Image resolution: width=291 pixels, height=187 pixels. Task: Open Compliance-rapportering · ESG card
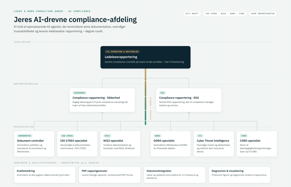189,100
